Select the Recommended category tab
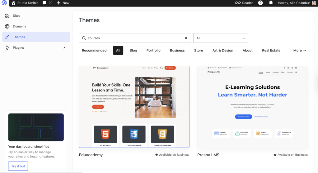The height and width of the screenshot is (173, 318). (94, 50)
